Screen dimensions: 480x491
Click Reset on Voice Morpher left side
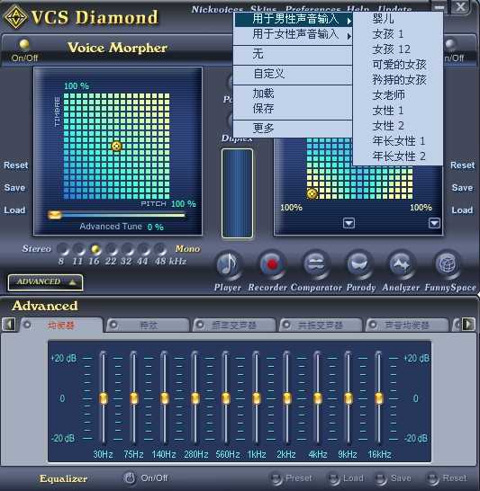(x=15, y=165)
